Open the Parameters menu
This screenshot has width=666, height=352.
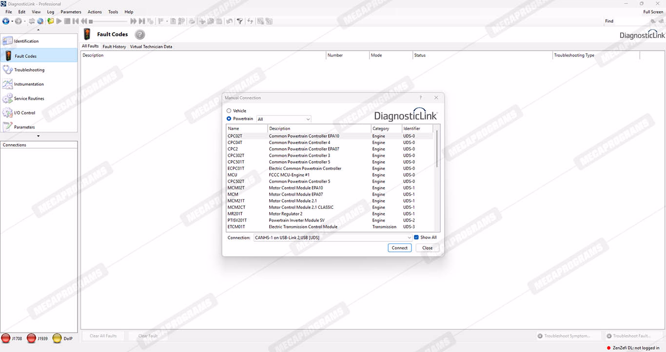click(71, 12)
